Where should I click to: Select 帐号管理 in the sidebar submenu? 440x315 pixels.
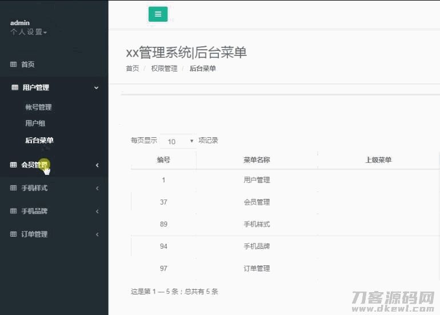coord(38,107)
